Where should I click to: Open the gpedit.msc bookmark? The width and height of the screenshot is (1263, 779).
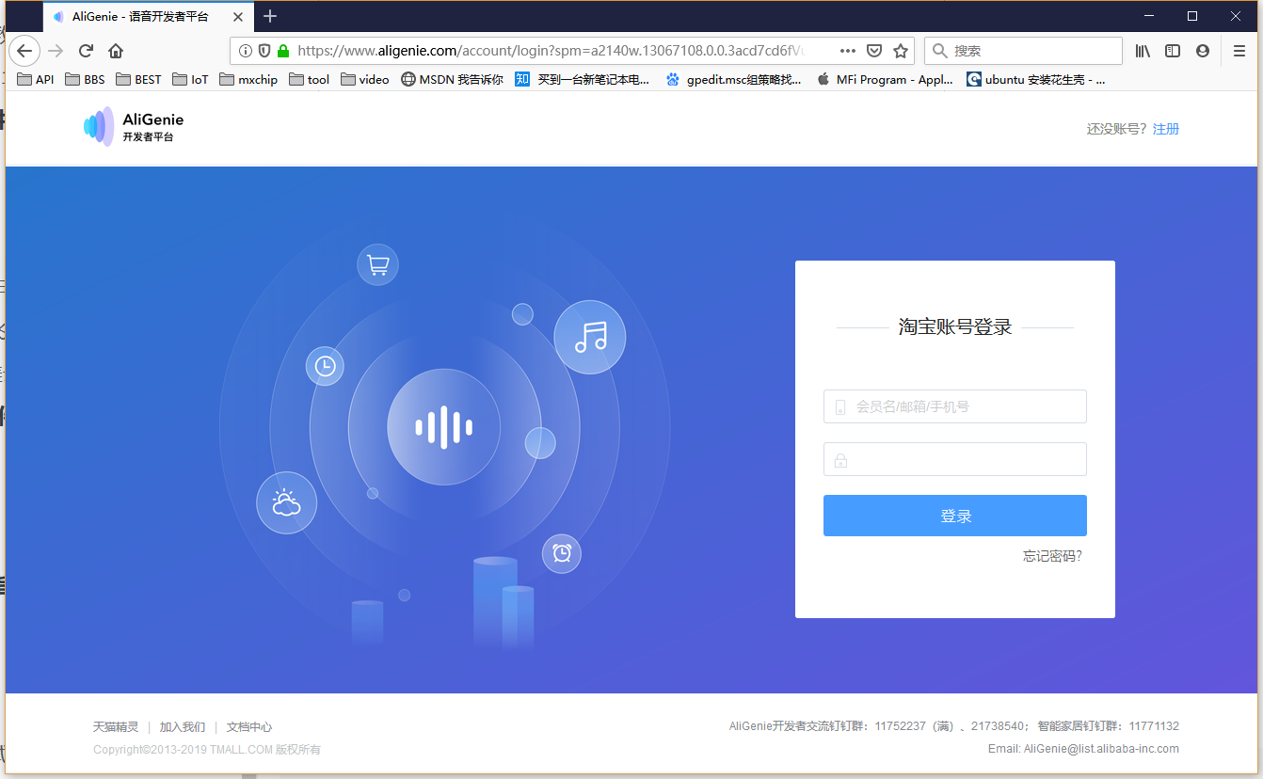click(733, 79)
